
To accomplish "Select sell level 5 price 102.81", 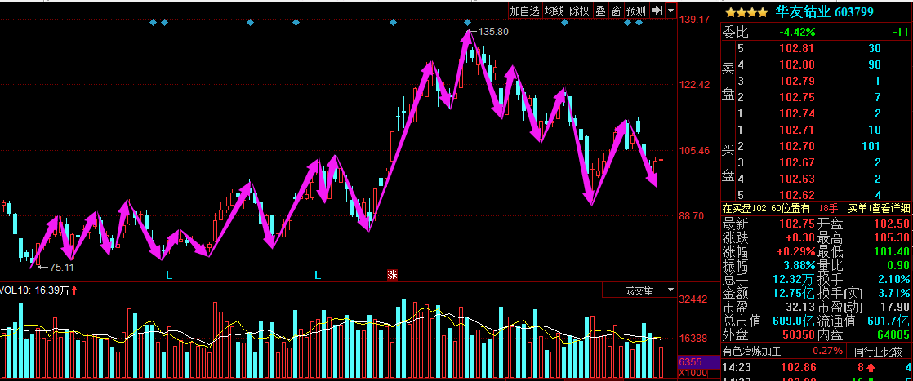I will (x=795, y=48).
